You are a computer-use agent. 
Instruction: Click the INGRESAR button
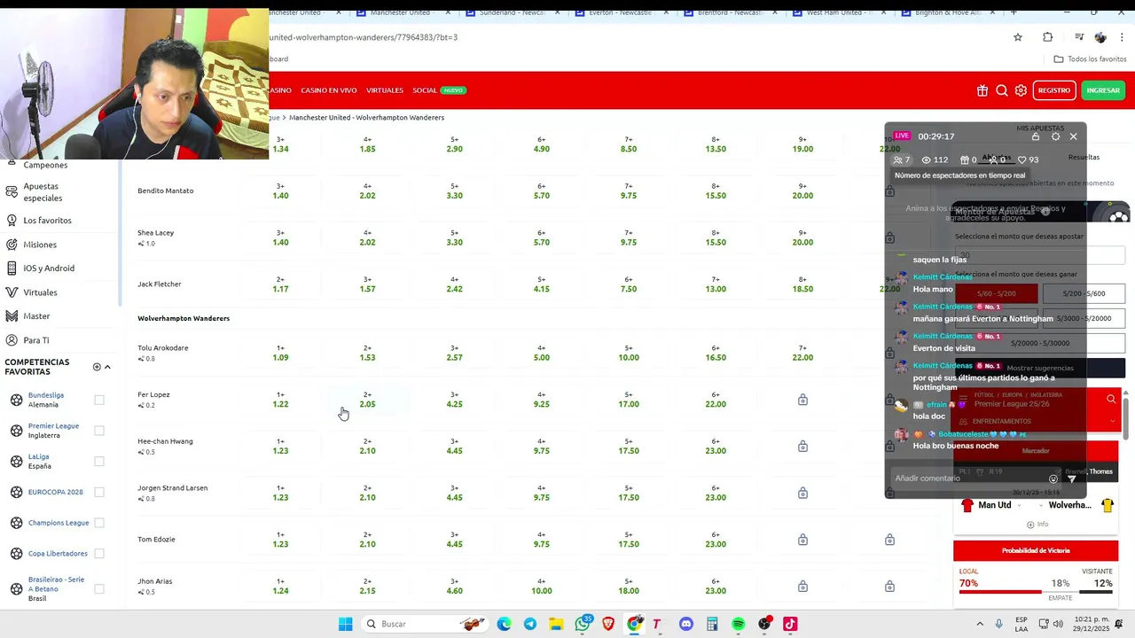click(x=1103, y=90)
